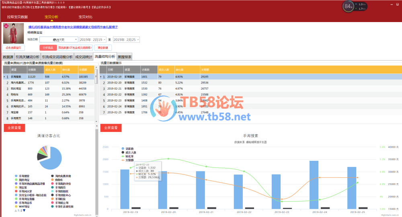Toggle the 成交人数 series in chart legend
The height and width of the screenshot is (217, 402).
coord(129,152)
